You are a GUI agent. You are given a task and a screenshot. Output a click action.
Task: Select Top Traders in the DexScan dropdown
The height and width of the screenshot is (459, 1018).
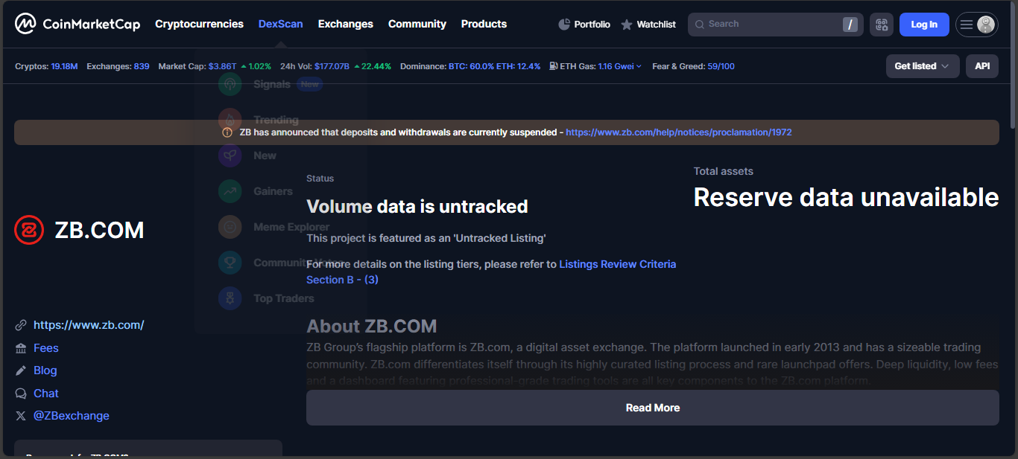284,298
